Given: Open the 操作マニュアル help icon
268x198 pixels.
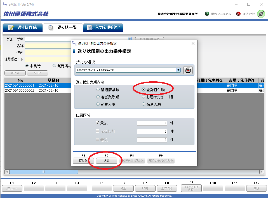Looking at the screenshot, I should (207, 14).
